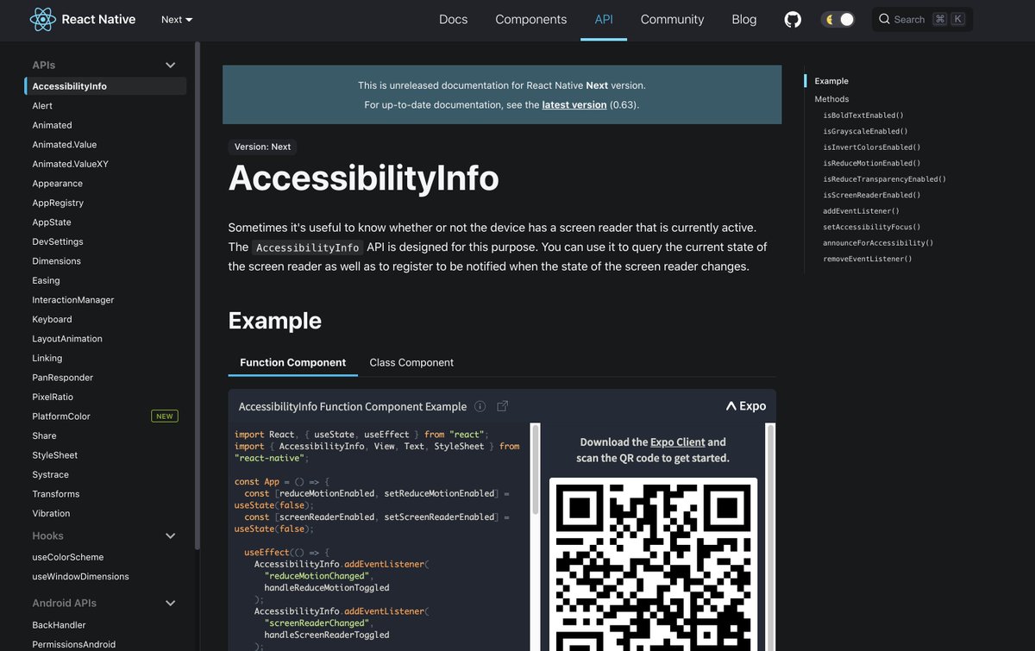Click the QR code image
This screenshot has height=651, width=1035.
tap(654, 565)
